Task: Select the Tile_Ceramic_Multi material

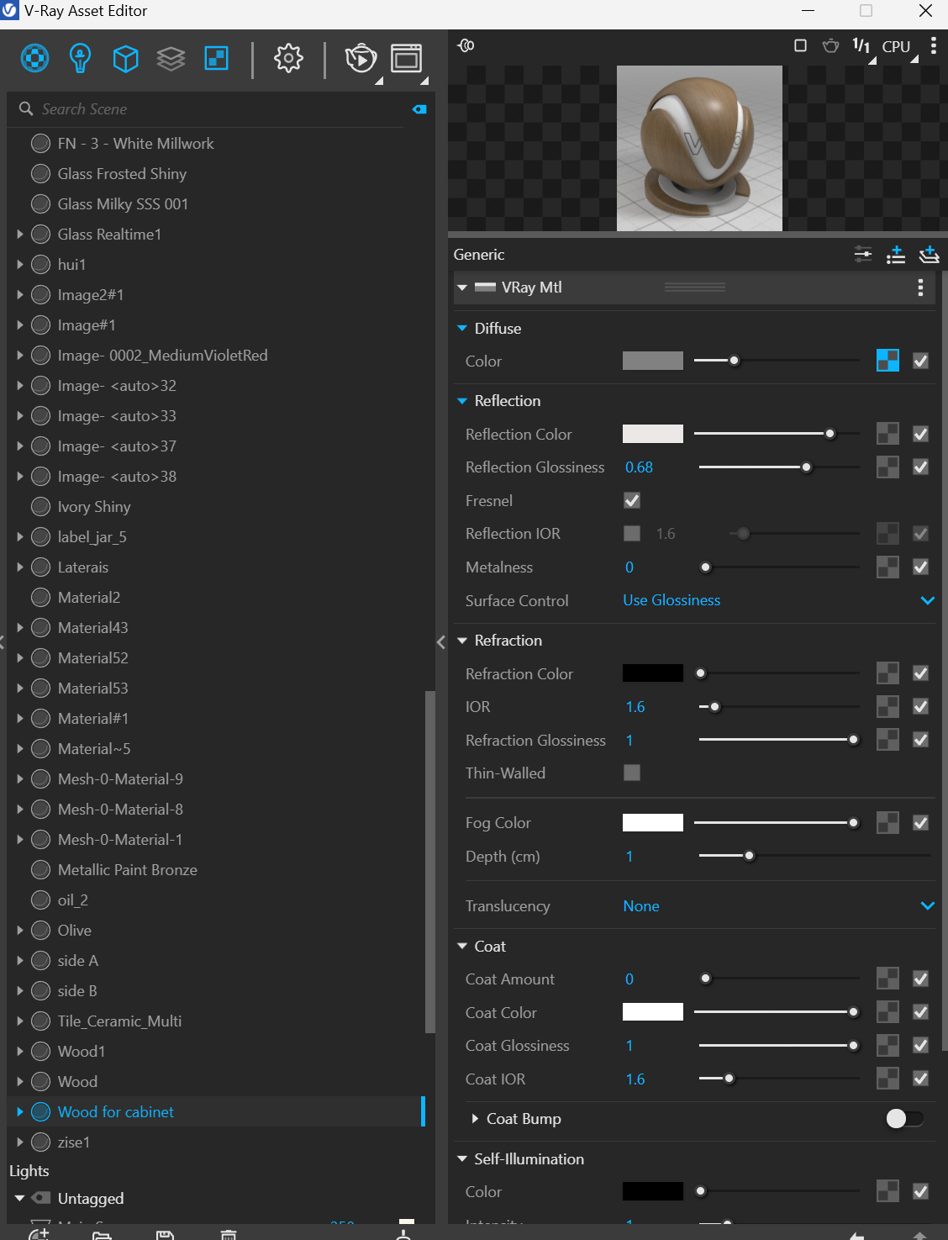Action: coord(119,1021)
